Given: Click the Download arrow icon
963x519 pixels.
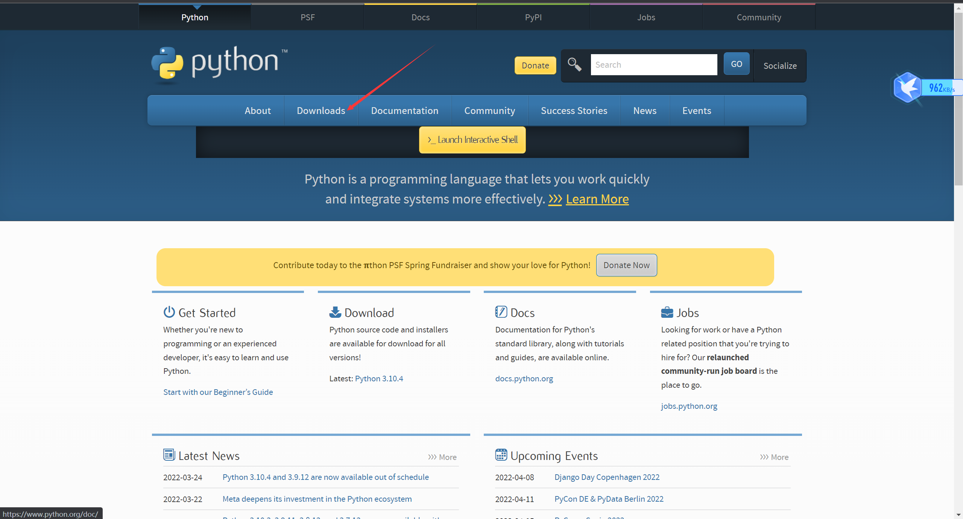Looking at the screenshot, I should [x=334, y=312].
